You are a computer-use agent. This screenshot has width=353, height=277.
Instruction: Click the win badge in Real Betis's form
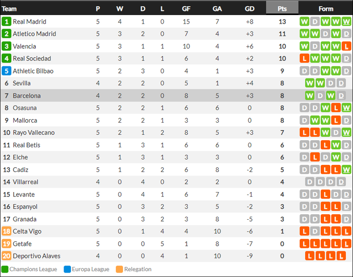pyautogui.click(x=335, y=145)
